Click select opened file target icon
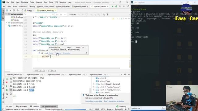The image size is (198, 111). coord(14,10)
